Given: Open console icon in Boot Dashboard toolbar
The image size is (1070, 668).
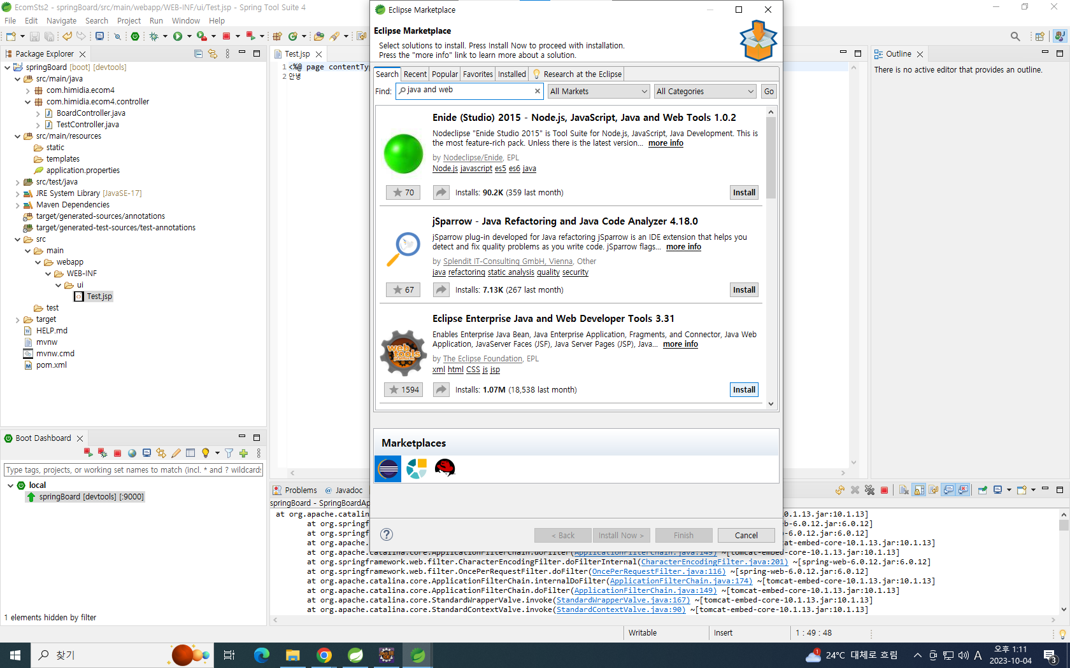Looking at the screenshot, I should point(146,453).
